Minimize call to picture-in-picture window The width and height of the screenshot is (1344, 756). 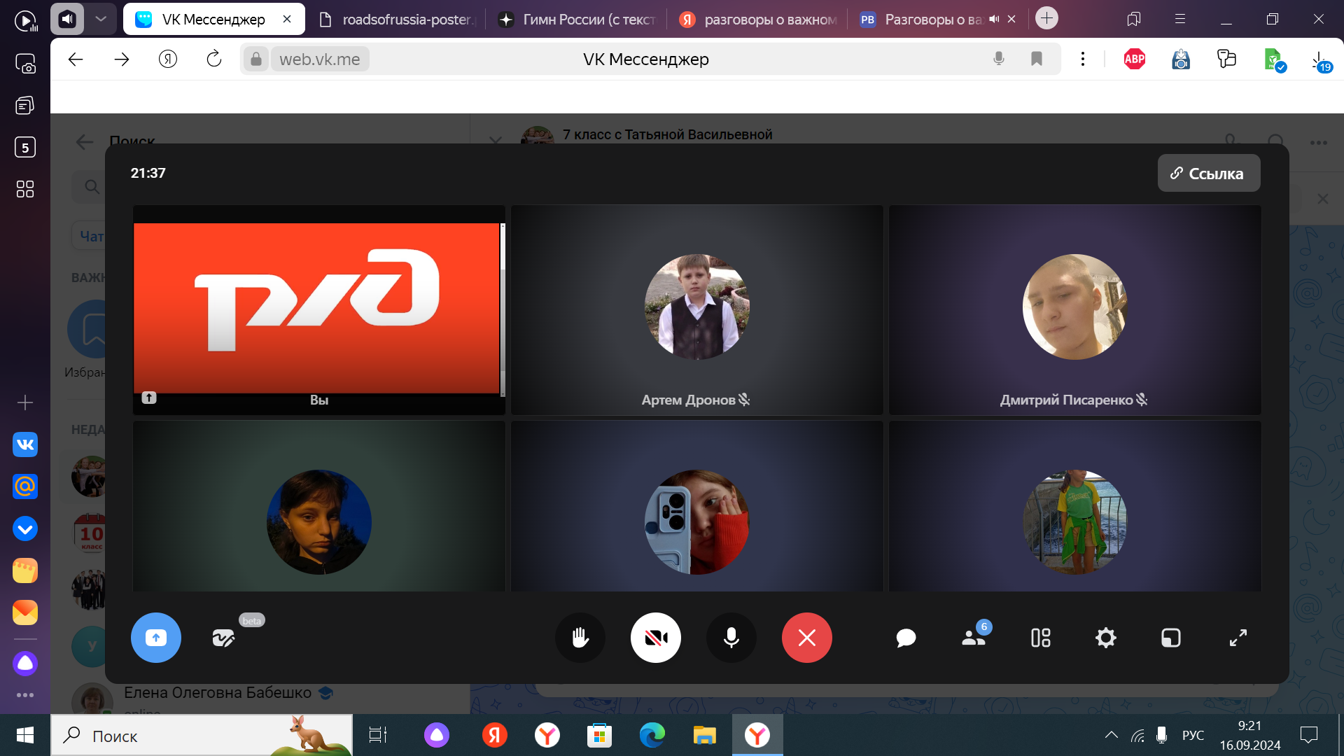point(1171,638)
